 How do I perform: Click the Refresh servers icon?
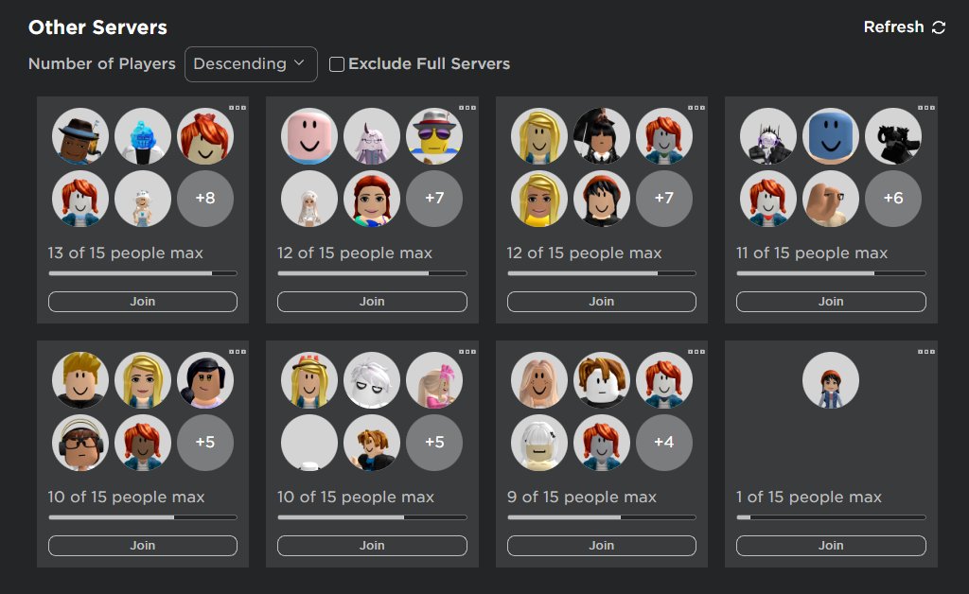[939, 27]
